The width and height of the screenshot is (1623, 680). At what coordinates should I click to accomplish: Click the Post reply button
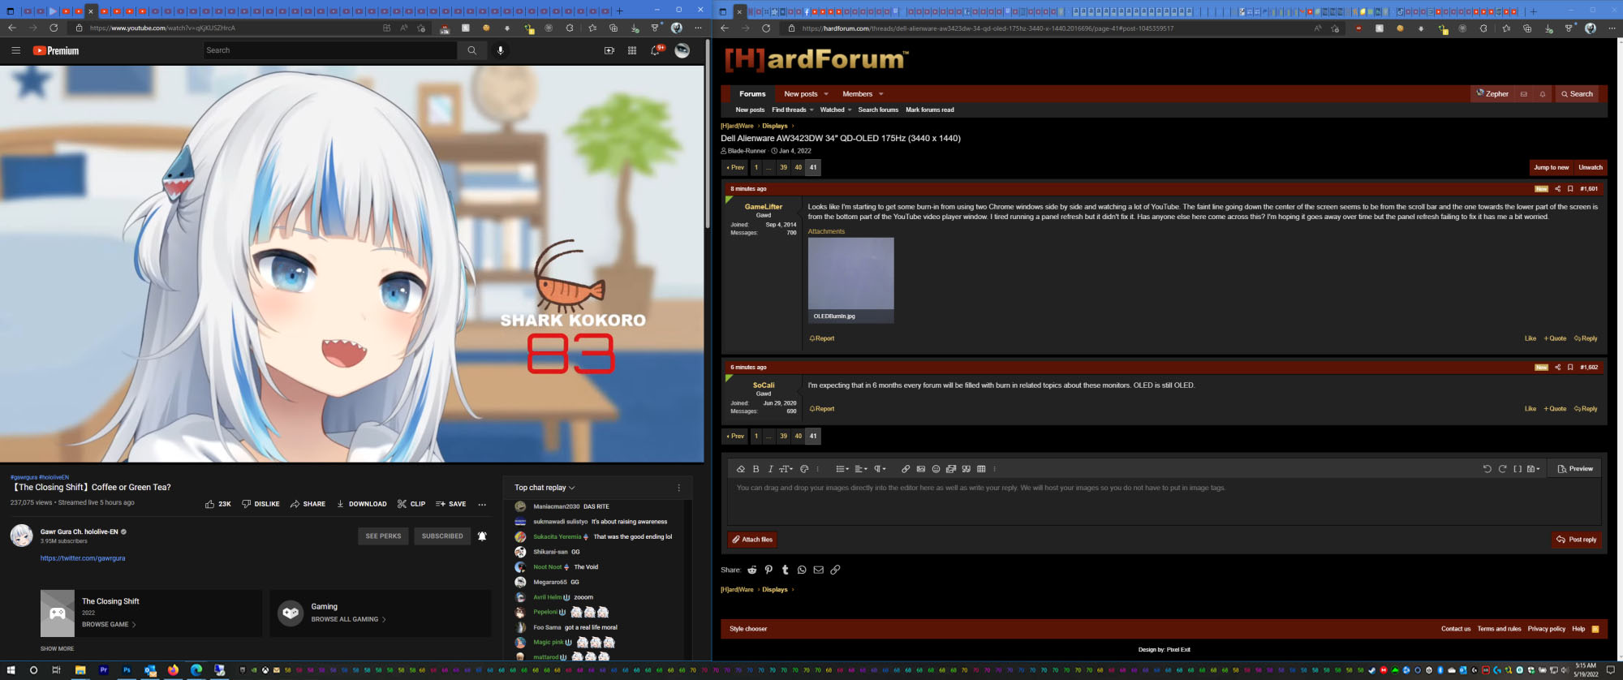click(1576, 540)
